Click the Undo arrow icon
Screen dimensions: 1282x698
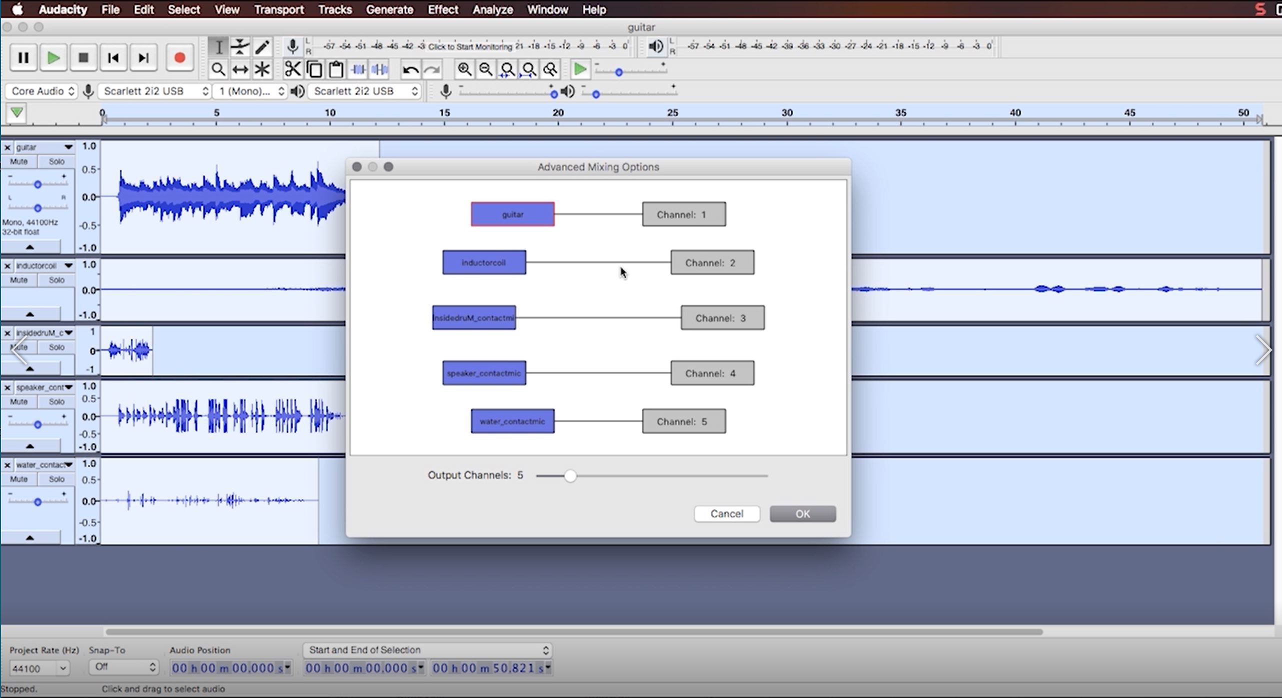410,69
